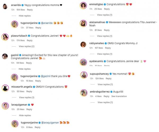The width and height of the screenshot is (159, 132).
Task: Reply to piawurtzbach's comment
Action: click(29, 41)
